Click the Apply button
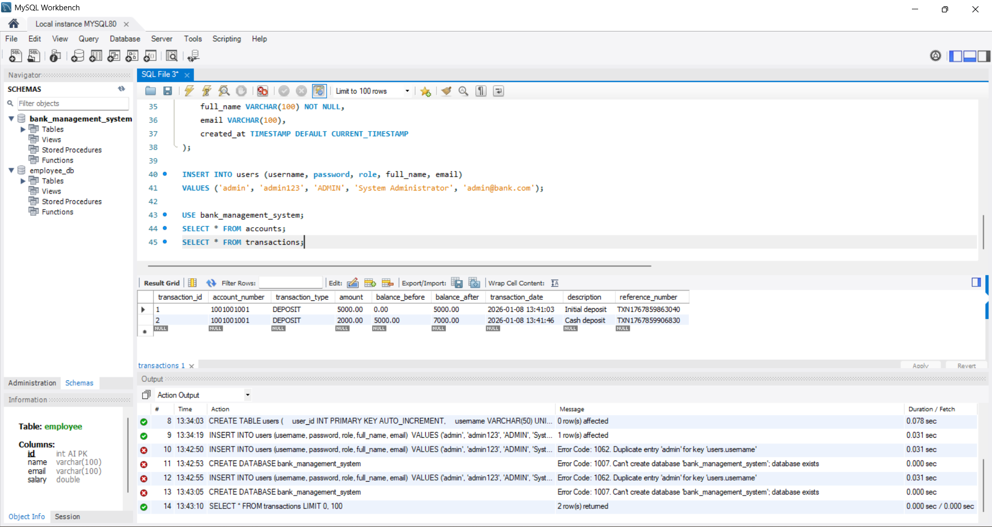 [920, 365]
